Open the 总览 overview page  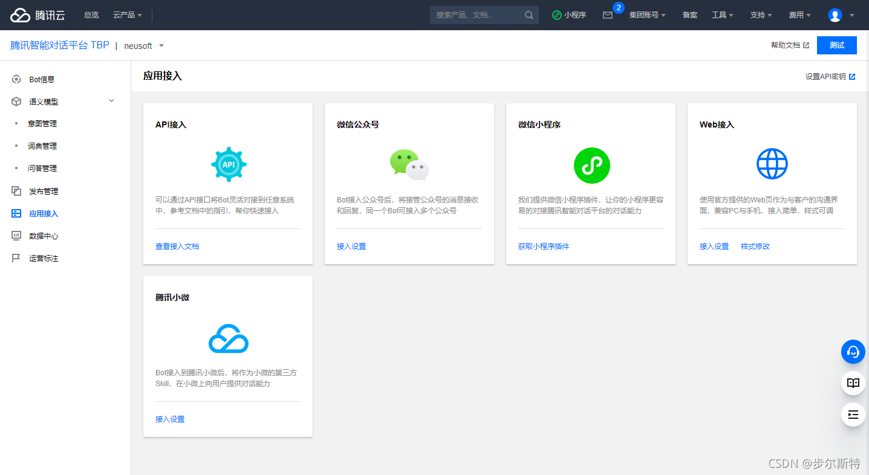click(91, 15)
